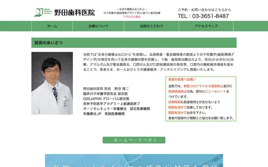Open the ホーム navigation tab
Screen dimensions: 268x167
52,26
